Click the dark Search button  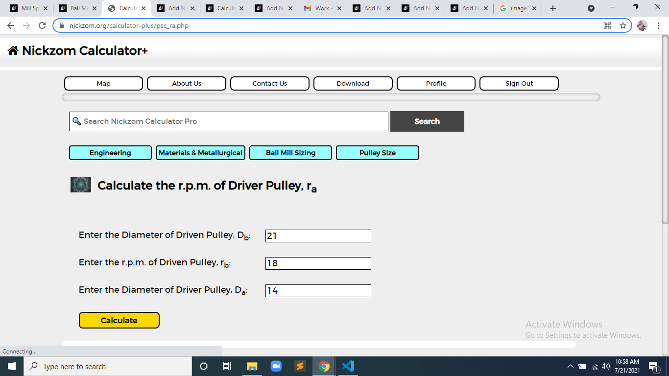pos(427,121)
